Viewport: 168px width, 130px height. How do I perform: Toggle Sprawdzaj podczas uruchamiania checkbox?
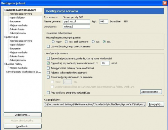coord(48,58)
